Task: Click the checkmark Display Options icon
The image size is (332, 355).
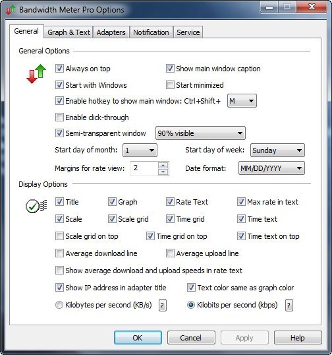Action: 36,206
